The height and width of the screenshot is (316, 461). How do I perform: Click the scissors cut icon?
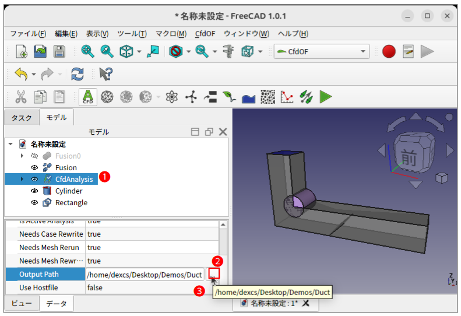click(21, 97)
